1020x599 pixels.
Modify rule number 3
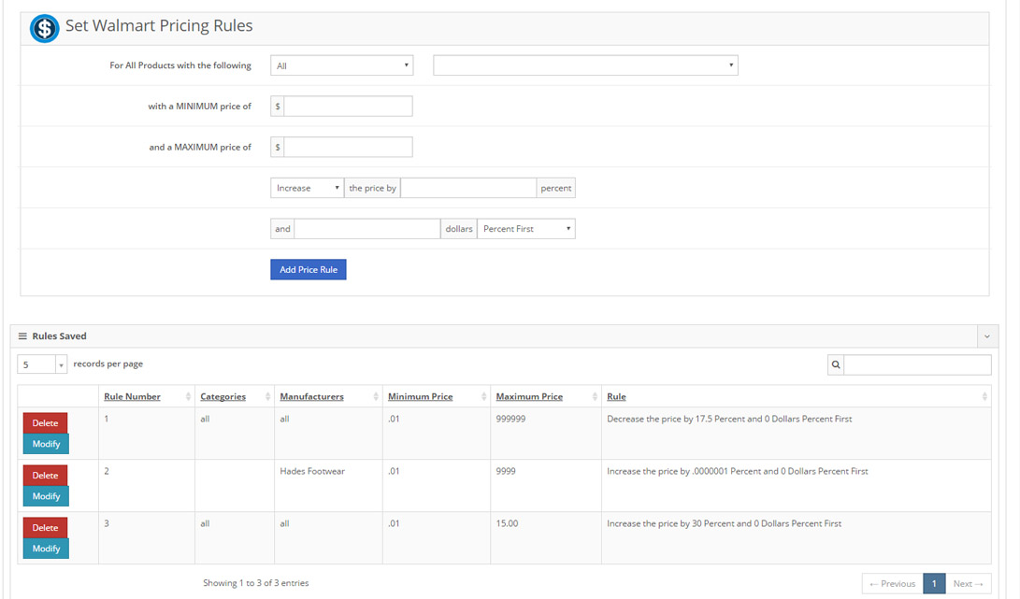[46, 549]
